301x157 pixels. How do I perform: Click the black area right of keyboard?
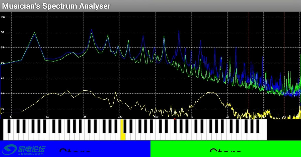pyautogui.click(x=284, y=130)
